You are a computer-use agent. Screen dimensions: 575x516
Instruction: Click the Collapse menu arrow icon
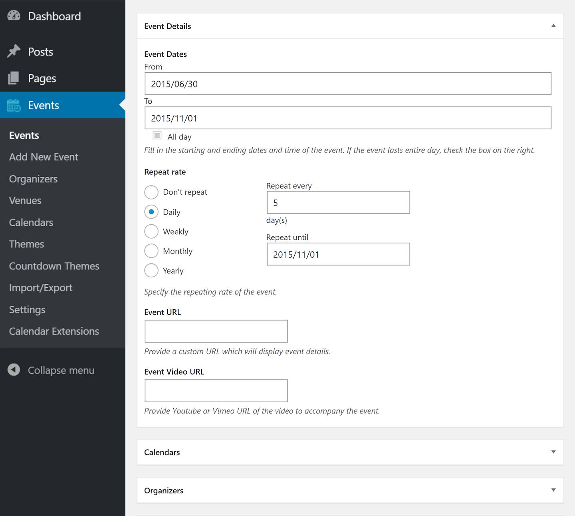click(x=14, y=370)
